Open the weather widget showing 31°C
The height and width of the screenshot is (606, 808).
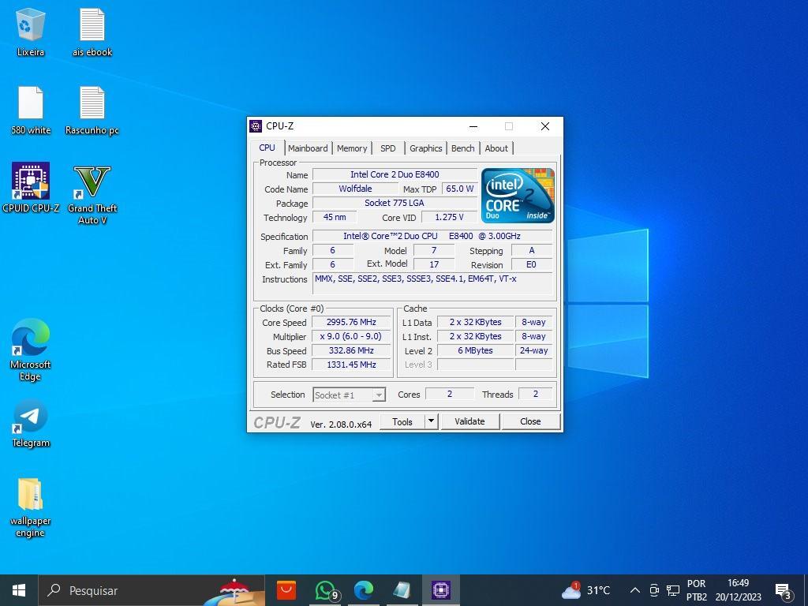coord(586,590)
